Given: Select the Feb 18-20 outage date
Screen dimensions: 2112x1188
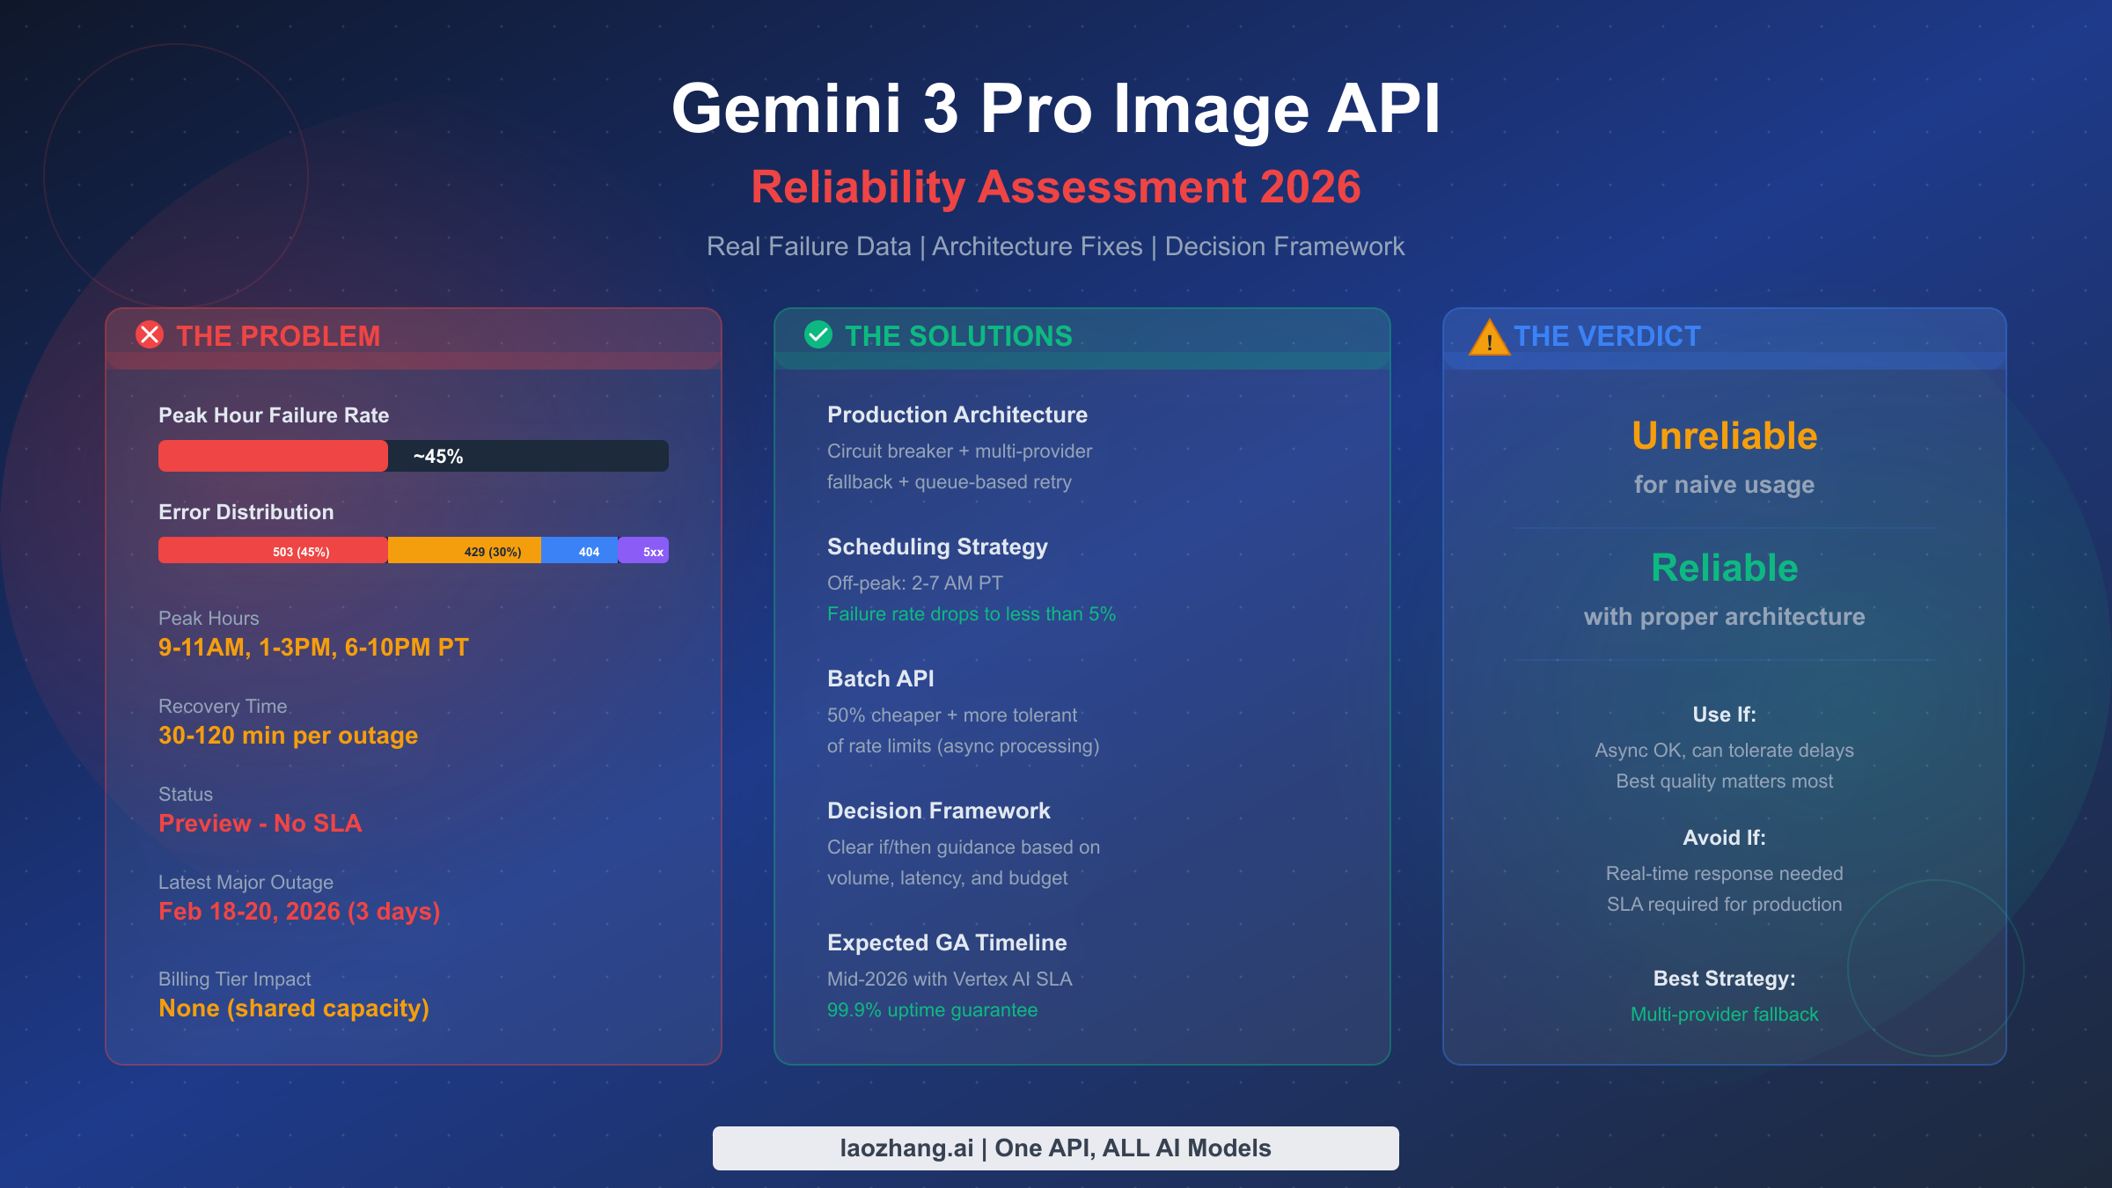Looking at the screenshot, I should click(x=299, y=913).
